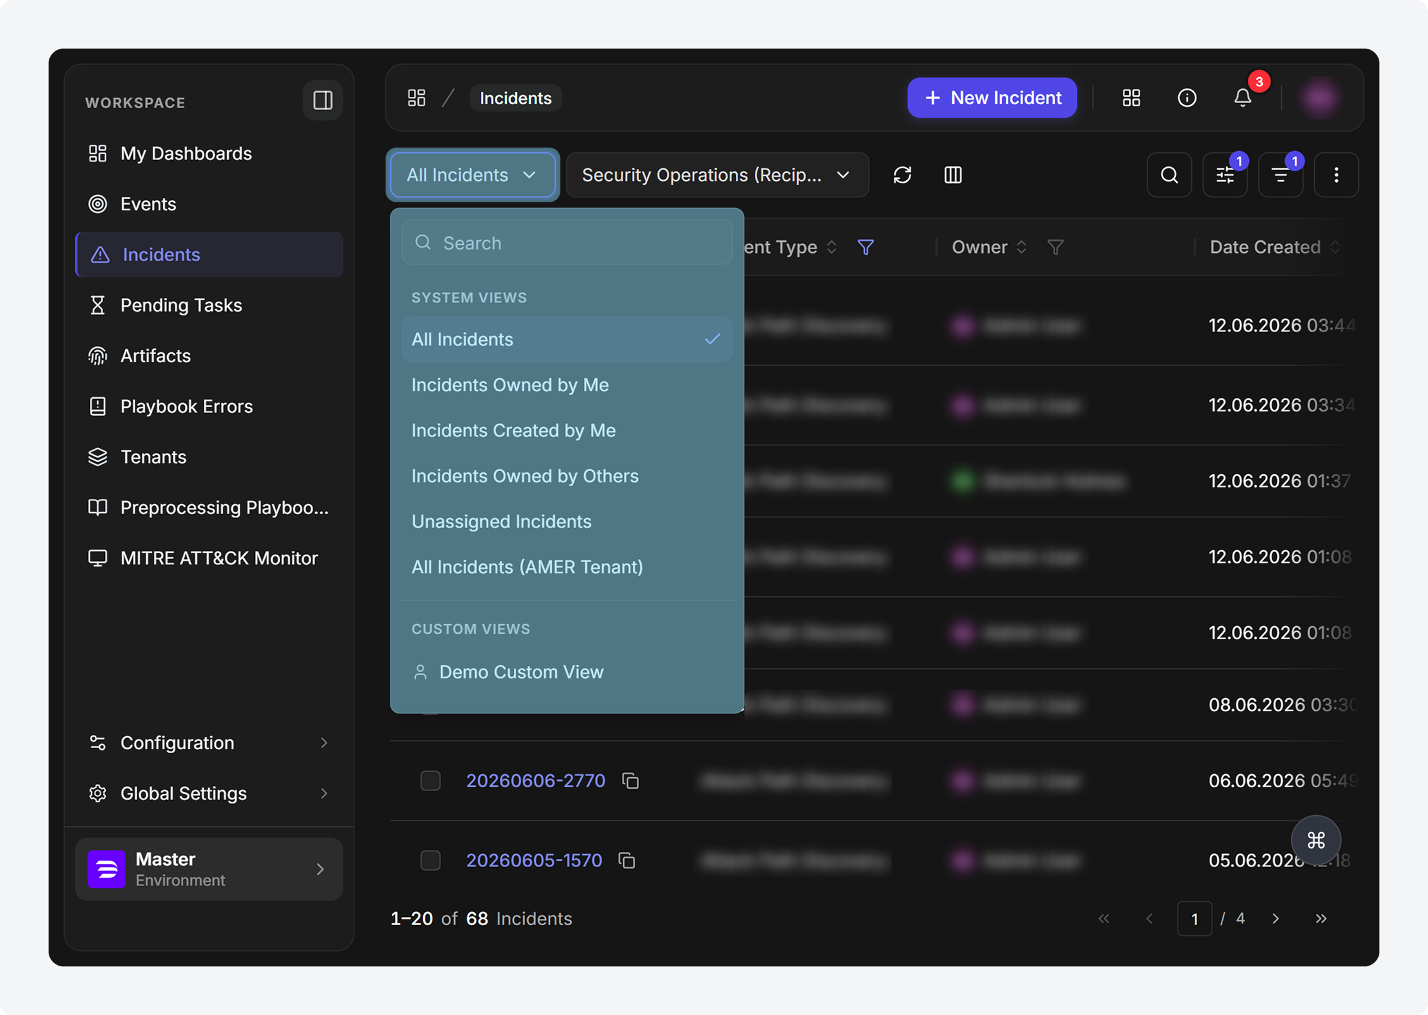Click the refresh incidents icon
This screenshot has height=1015, width=1428.
pyautogui.click(x=902, y=175)
